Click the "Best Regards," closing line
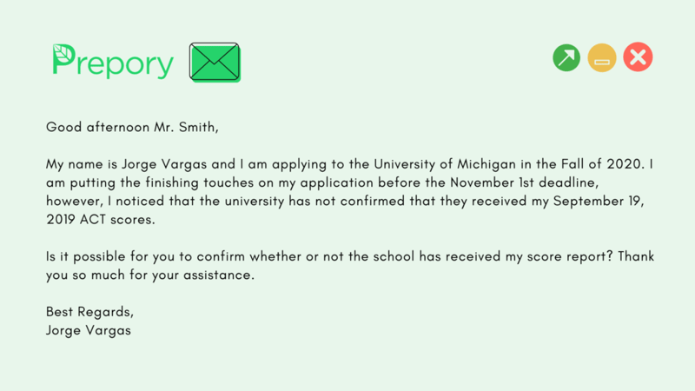The width and height of the screenshot is (695, 391). click(89, 313)
